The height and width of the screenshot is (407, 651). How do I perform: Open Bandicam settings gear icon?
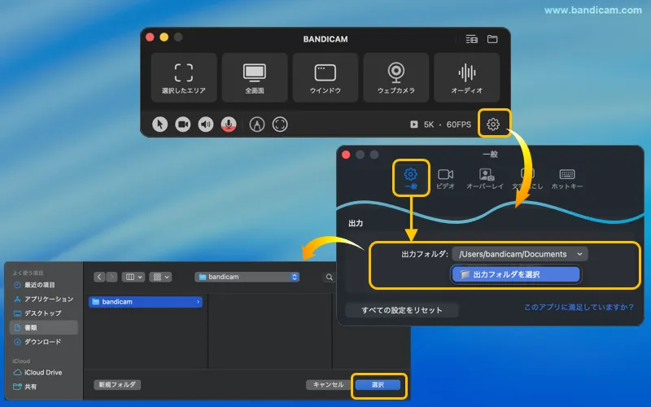(x=493, y=125)
